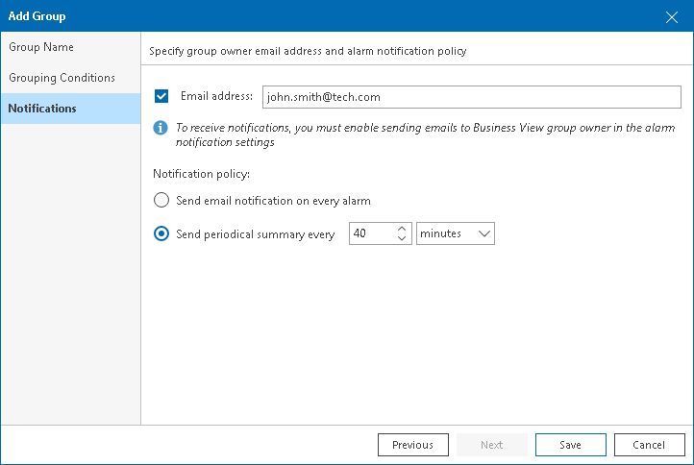The width and height of the screenshot is (694, 465).
Task: Open the Group Name step
Action: [70, 47]
